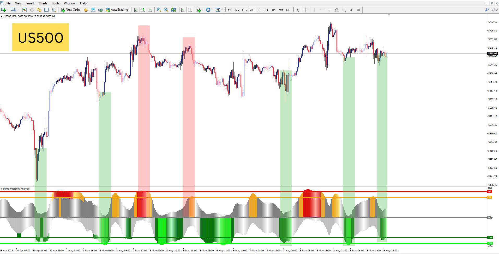This screenshot has height=254, width=499.
Task: Open the Templates dropdown arrow
Action: click(222, 10)
